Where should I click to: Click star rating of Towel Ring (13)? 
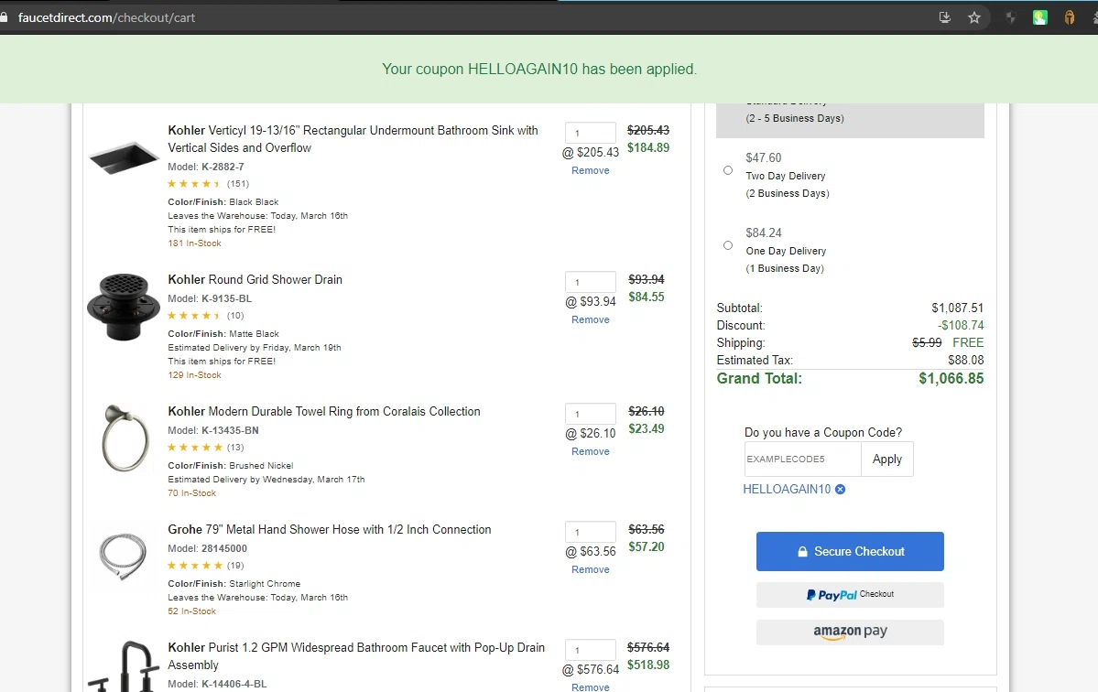tap(195, 447)
